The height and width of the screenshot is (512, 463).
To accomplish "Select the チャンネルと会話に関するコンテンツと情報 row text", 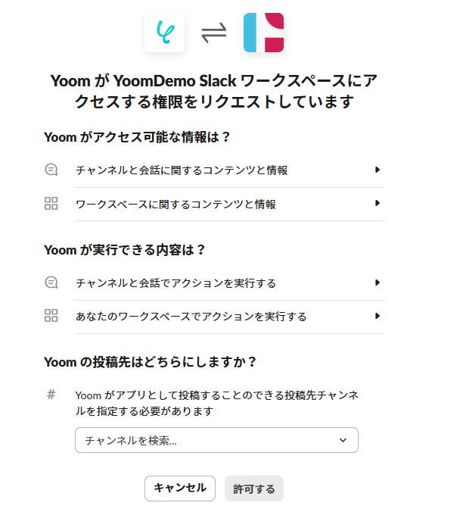I will (182, 170).
